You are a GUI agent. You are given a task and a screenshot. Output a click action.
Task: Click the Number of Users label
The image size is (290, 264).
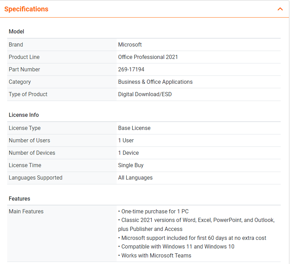pos(29,140)
